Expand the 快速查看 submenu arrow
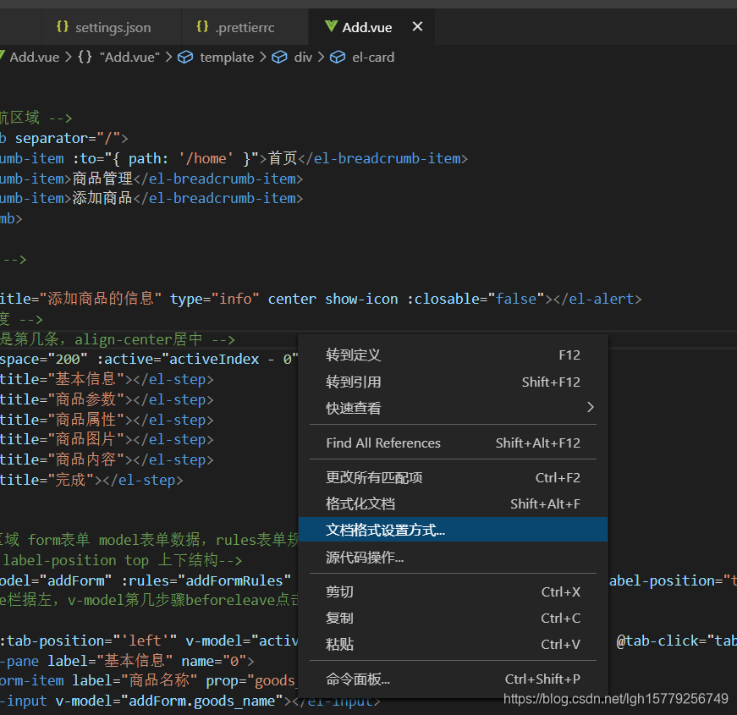This screenshot has height=715, width=737. [x=591, y=407]
